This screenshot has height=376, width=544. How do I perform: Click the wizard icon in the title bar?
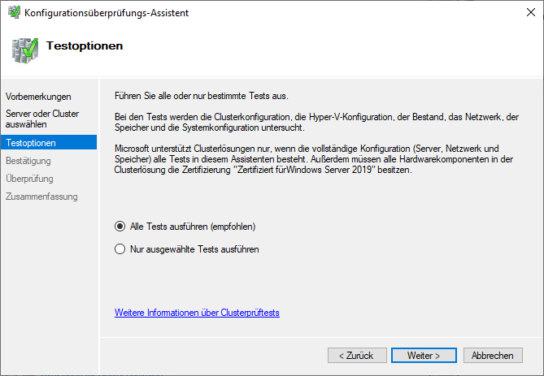pyautogui.click(x=13, y=12)
